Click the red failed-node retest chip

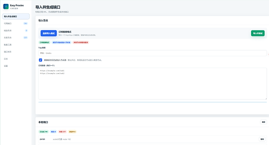(x=81, y=43)
